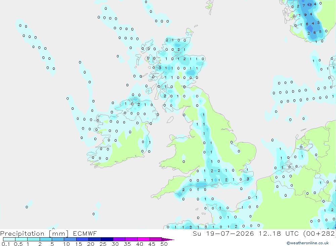The height and width of the screenshot is (246, 336).
Task: Click the lightest 0.1–0.5 mm legend swatch
Action: tap(9, 239)
